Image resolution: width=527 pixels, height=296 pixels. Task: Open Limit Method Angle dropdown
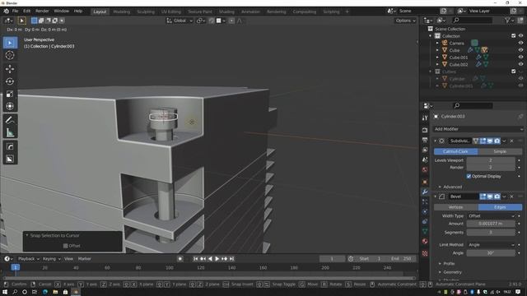(x=491, y=245)
